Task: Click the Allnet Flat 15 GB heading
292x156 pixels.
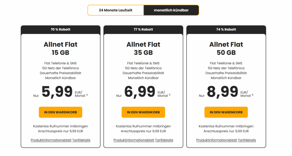Action: point(61,48)
